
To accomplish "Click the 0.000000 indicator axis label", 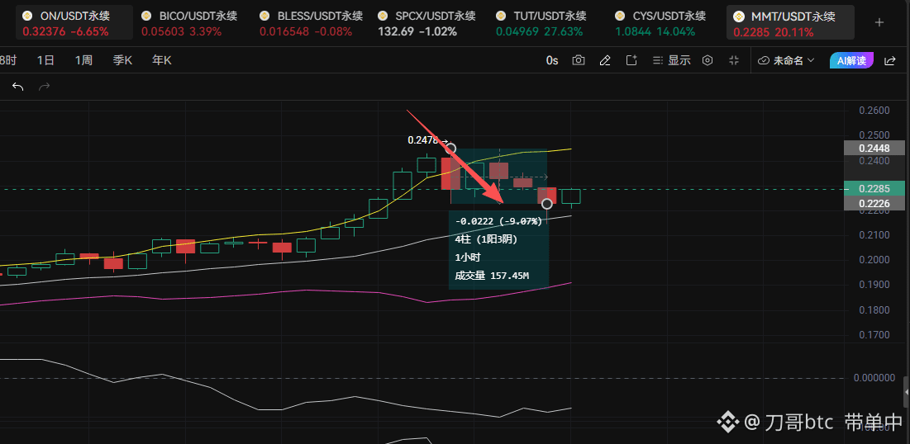I will [x=874, y=378].
